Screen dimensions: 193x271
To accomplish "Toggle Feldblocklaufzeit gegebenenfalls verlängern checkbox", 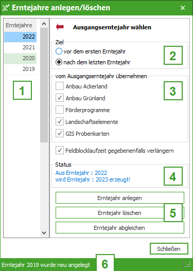I will tap(60, 151).
